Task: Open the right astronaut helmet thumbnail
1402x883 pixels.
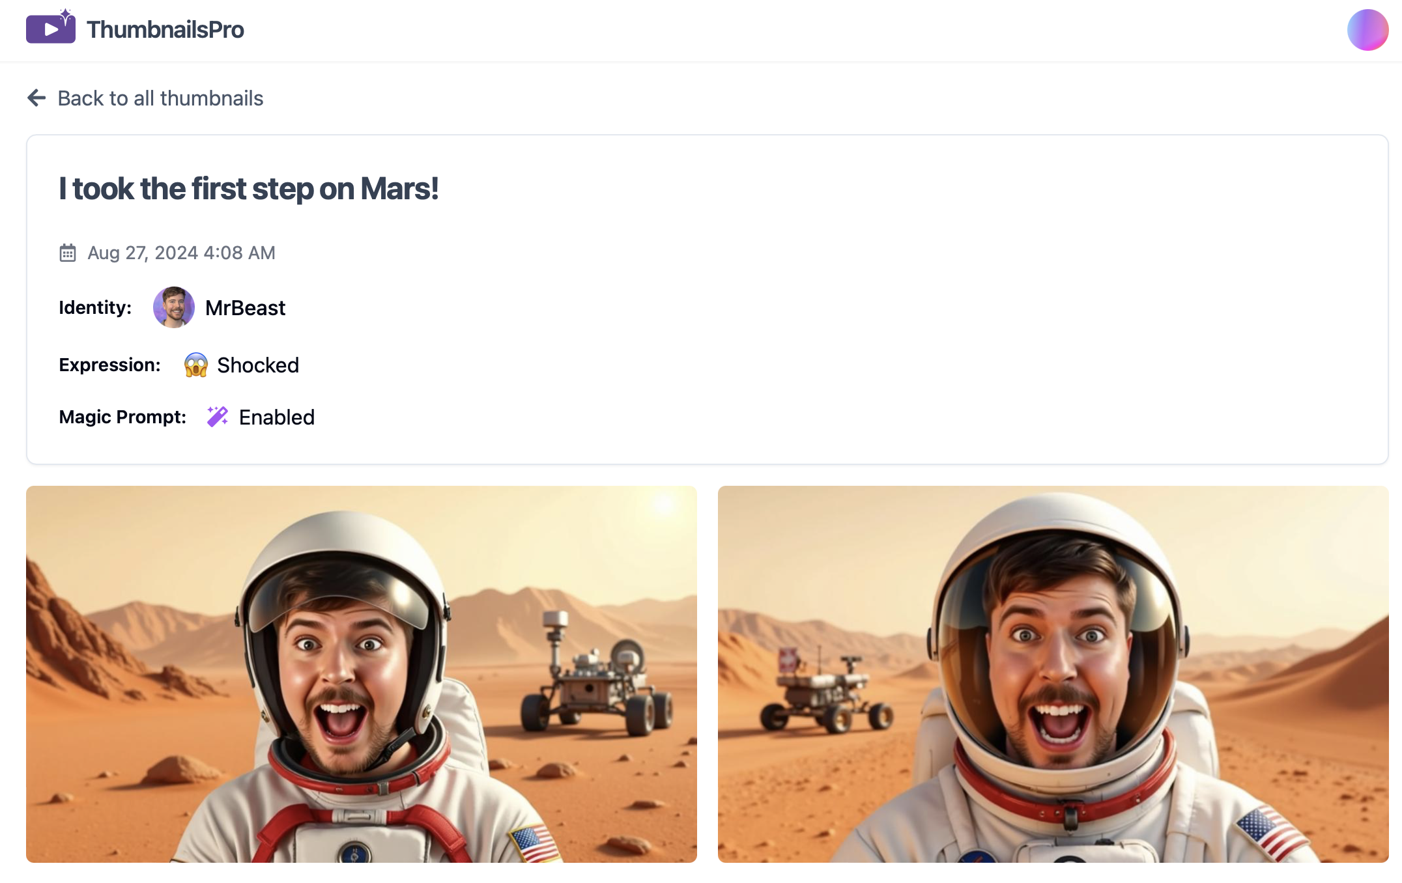Action: pyautogui.click(x=1053, y=674)
